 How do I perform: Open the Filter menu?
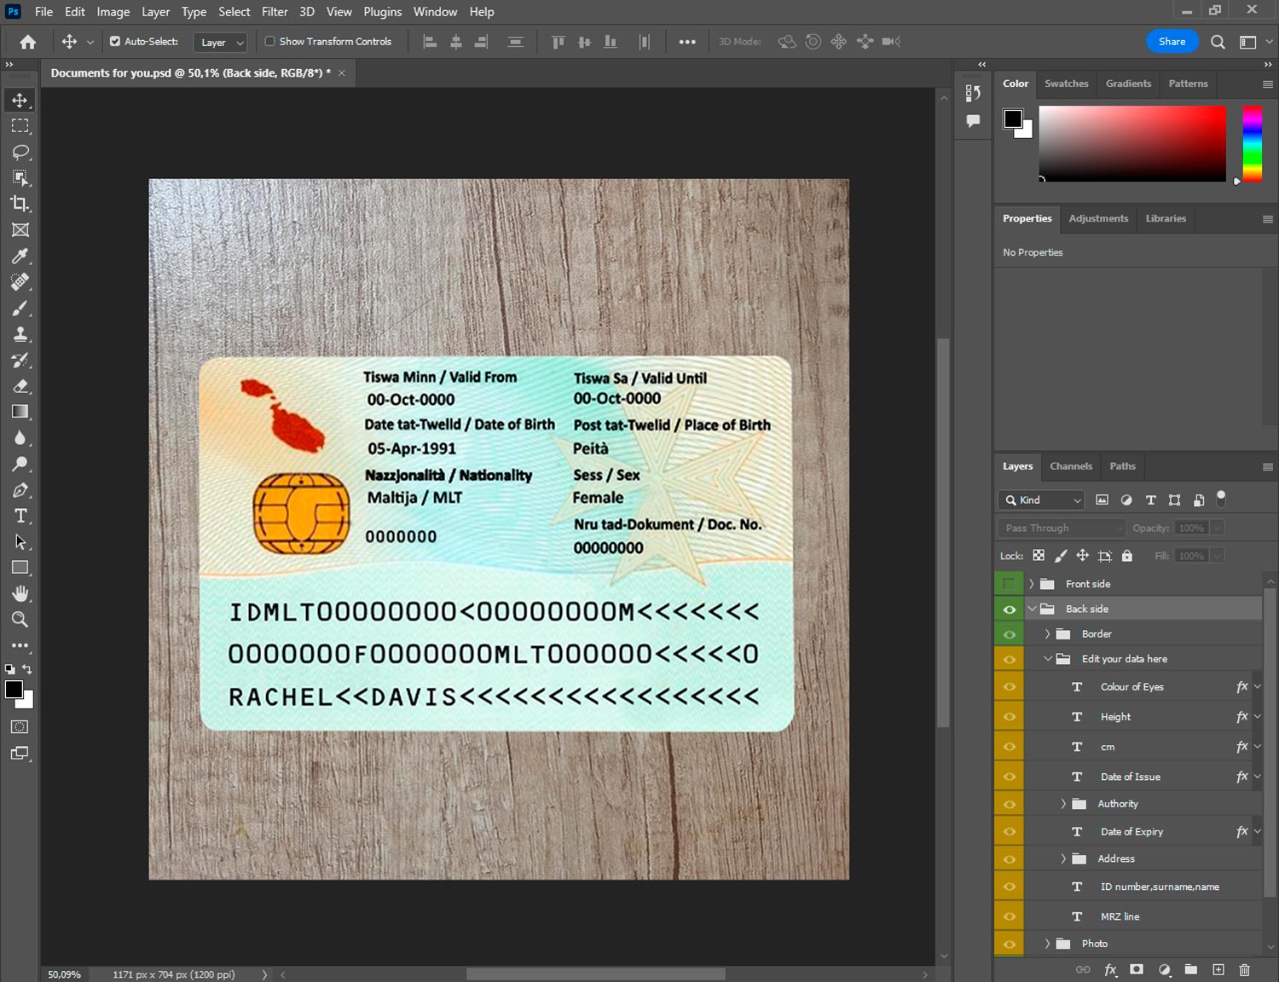[274, 12]
